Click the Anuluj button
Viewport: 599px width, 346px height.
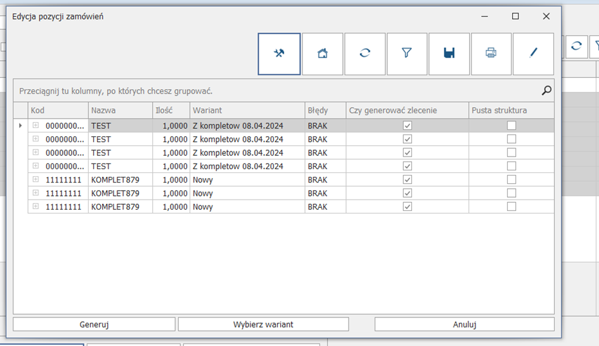tap(464, 324)
